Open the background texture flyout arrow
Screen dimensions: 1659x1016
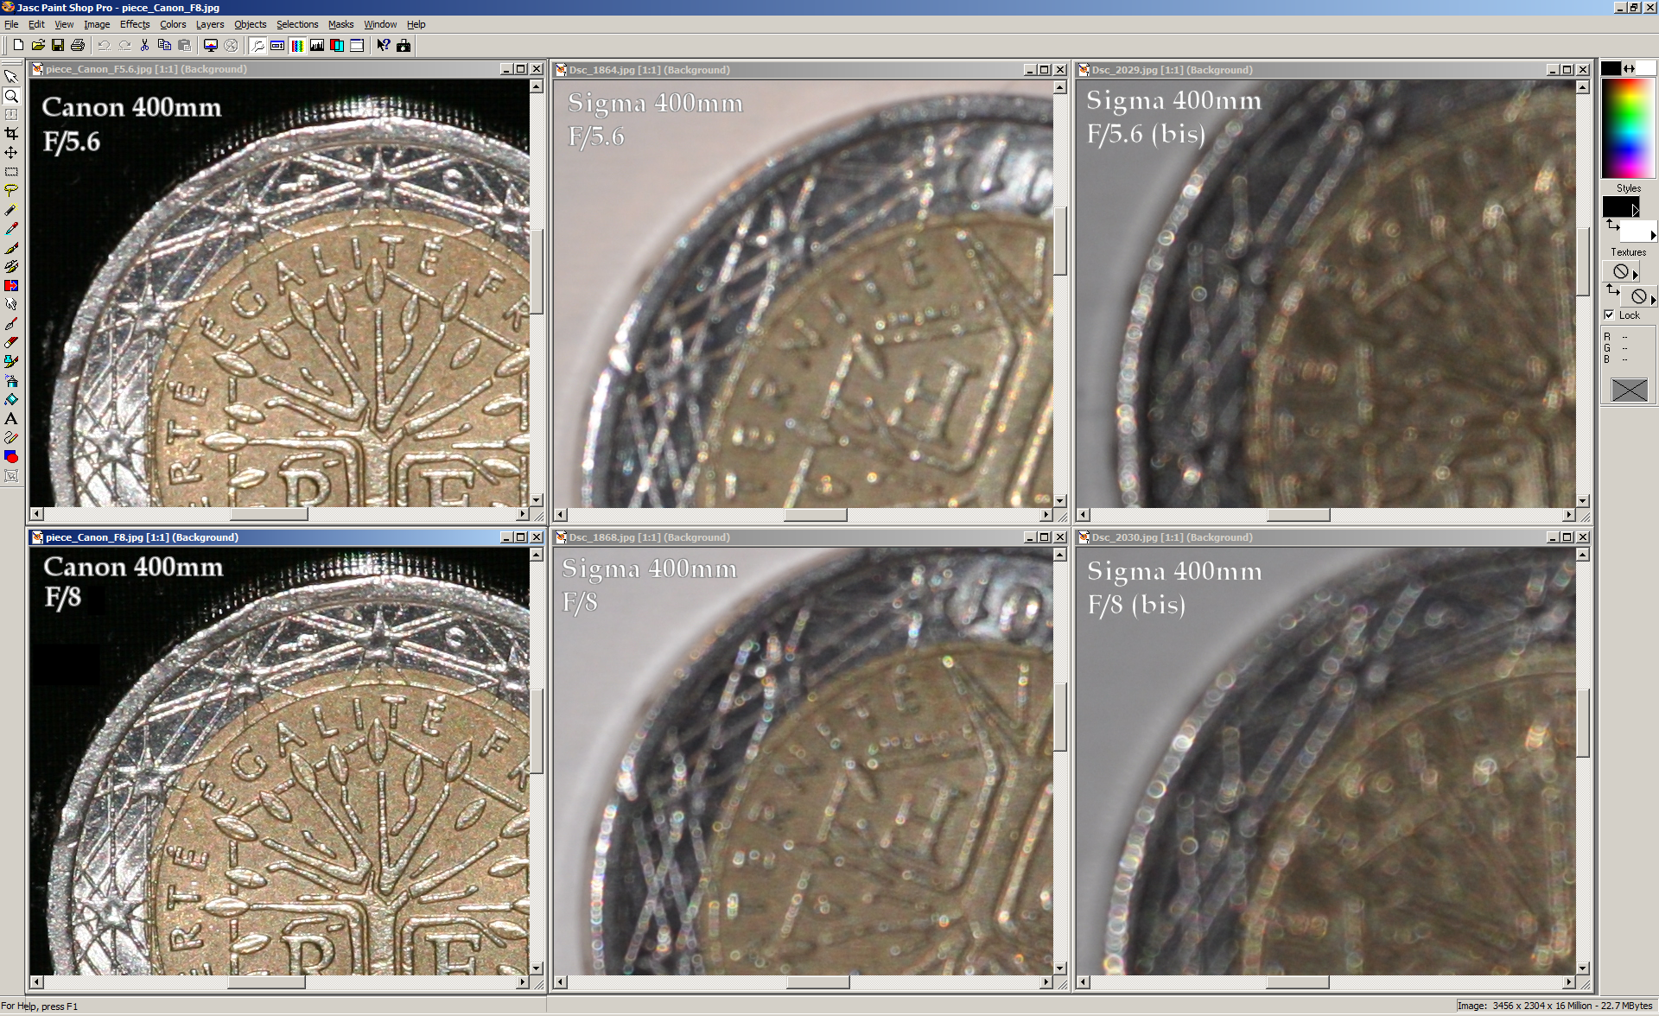1653,300
